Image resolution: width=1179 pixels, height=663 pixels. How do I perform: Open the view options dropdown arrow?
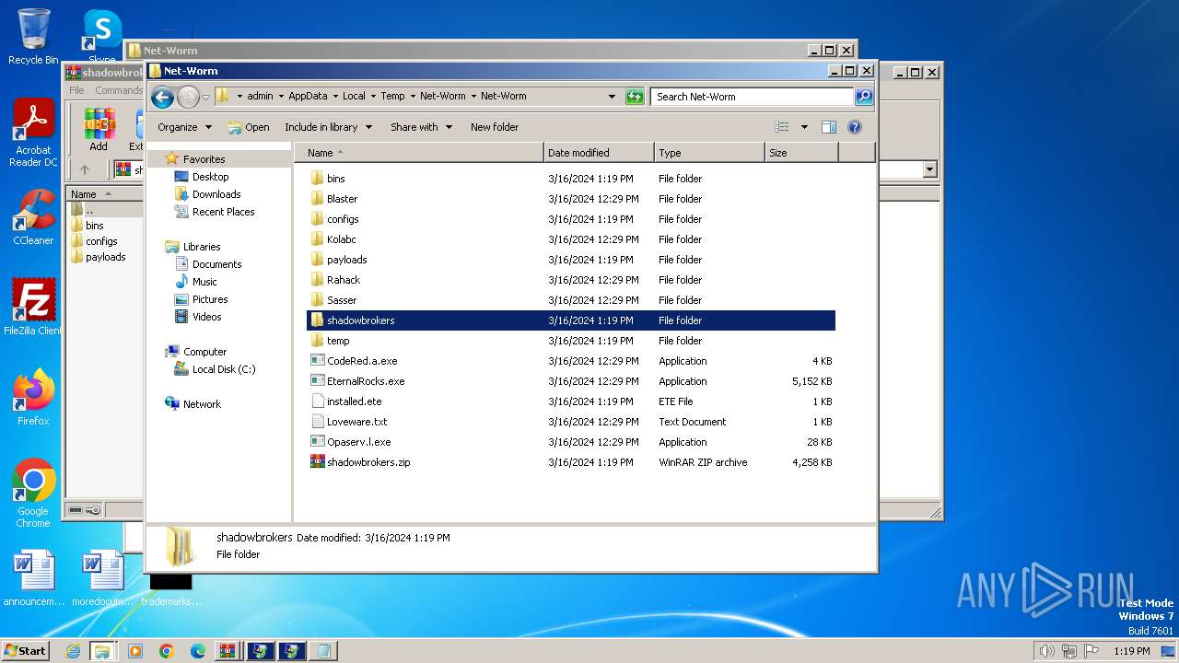tap(804, 127)
